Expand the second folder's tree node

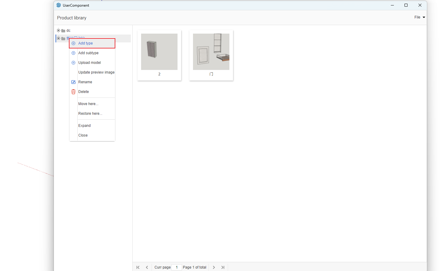(x=58, y=38)
